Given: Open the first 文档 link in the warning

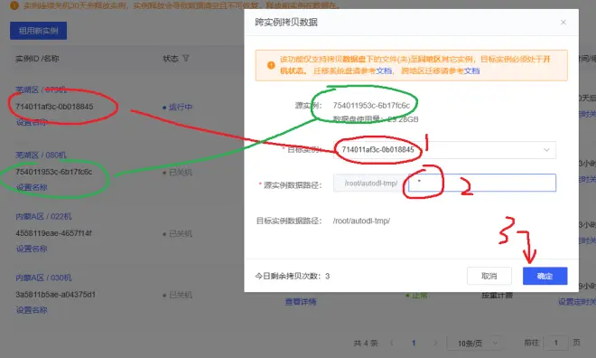Looking at the screenshot, I should 384,71.
